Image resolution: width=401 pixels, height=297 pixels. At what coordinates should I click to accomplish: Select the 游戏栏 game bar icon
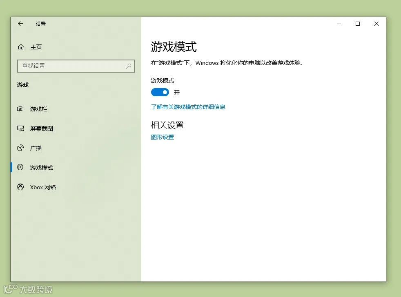20,109
